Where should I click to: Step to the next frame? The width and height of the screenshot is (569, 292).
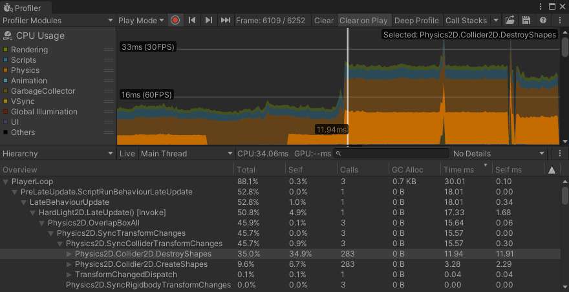208,20
